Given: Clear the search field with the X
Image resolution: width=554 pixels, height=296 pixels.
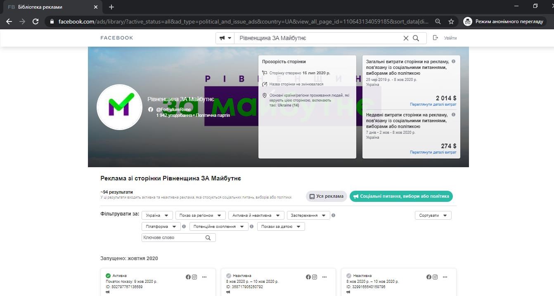Looking at the screenshot, I should pos(406,38).
